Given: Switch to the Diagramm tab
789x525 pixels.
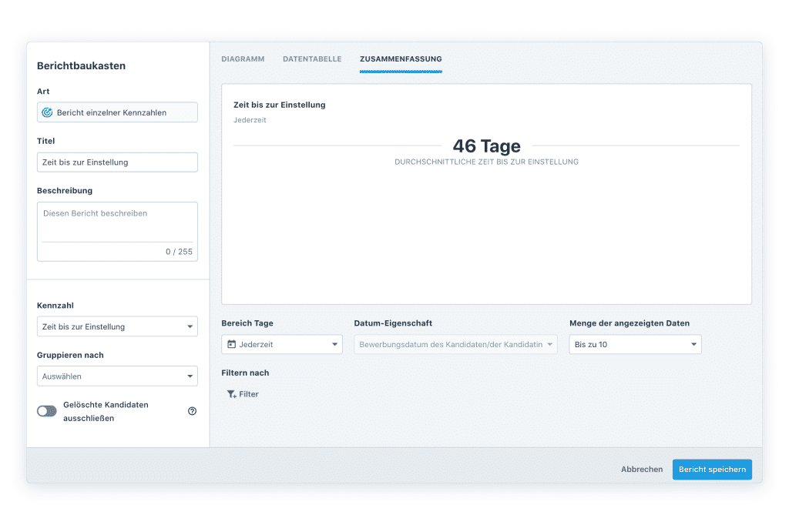Looking at the screenshot, I should pos(243,59).
